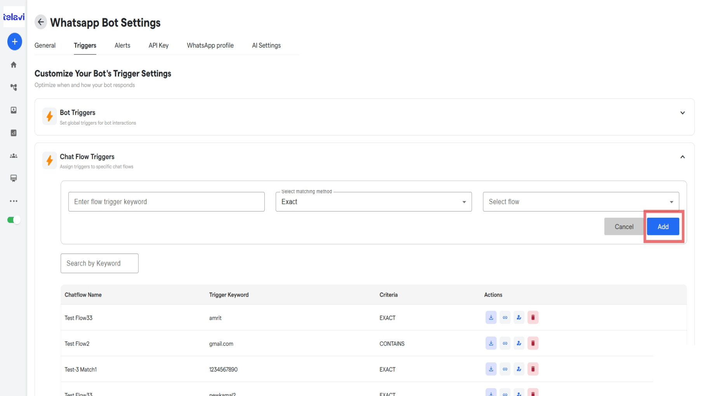This screenshot has height=396, width=701.
Task: Collapse the Chat Flow Triggers section
Action: [682, 157]
